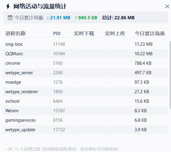Select the wetype_renderer process row

tap(85, 92)
